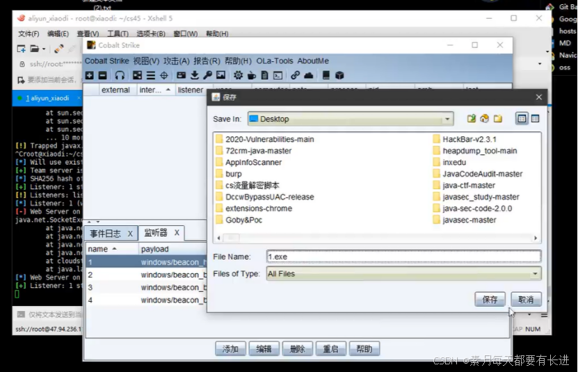578x372 pixels.
Task: Click the 重启 button
Action: [x=330, y=349]
